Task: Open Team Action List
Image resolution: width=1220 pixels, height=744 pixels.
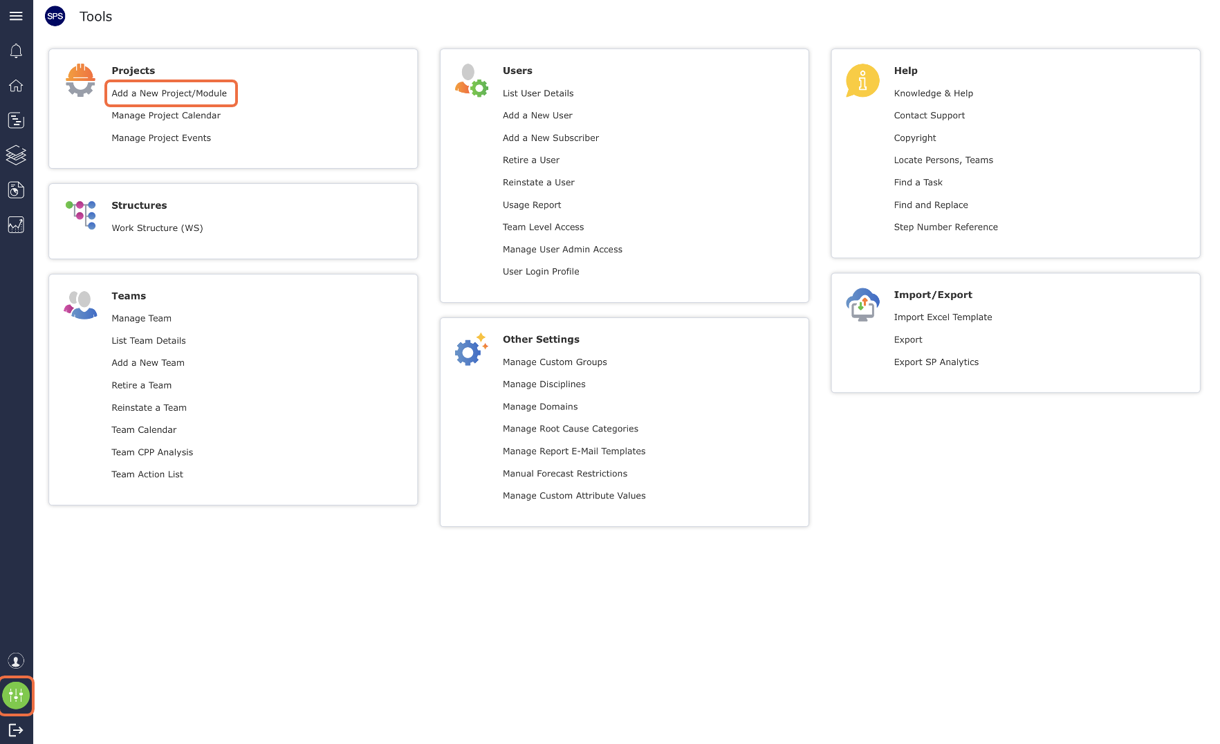Action: click(147, 474)
